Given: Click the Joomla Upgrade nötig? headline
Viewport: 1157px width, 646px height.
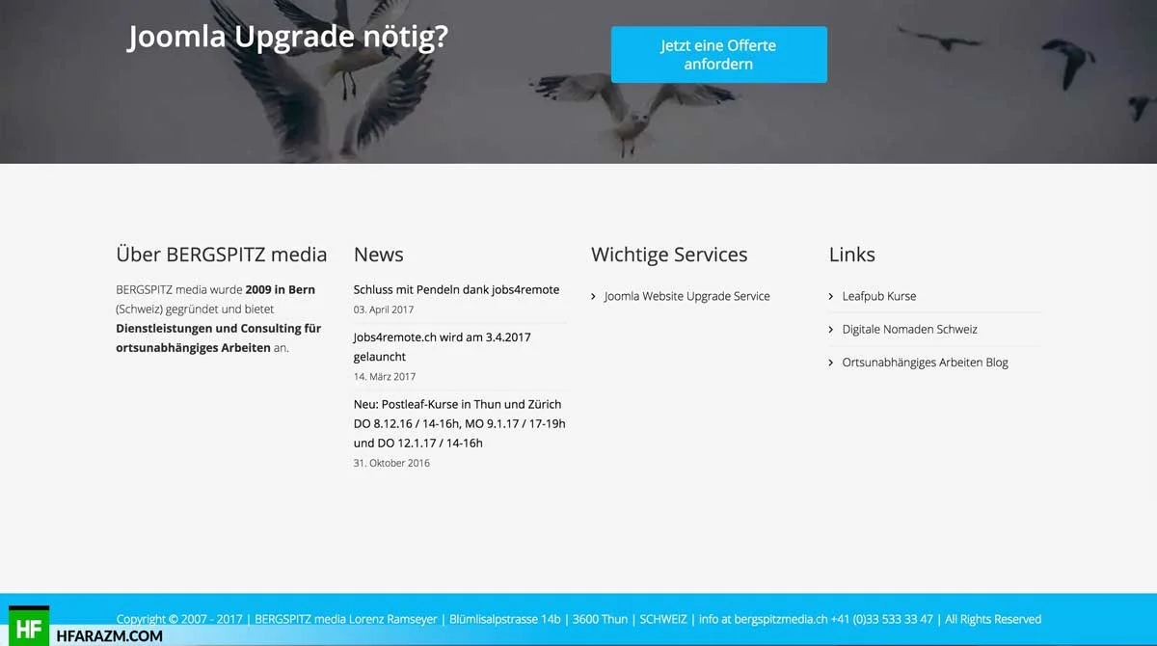Looking at the screenshot, I should pos(287,37).
